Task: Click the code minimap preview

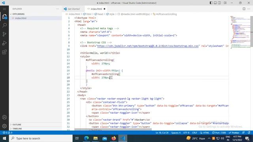Action: tap(240, 32)
